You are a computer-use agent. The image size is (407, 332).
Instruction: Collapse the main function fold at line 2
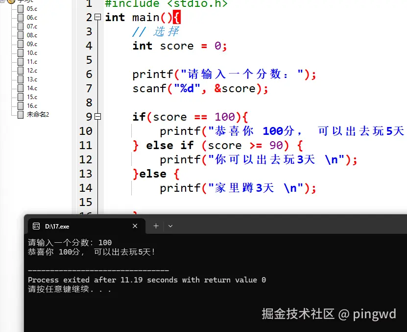tap(97, 17)
